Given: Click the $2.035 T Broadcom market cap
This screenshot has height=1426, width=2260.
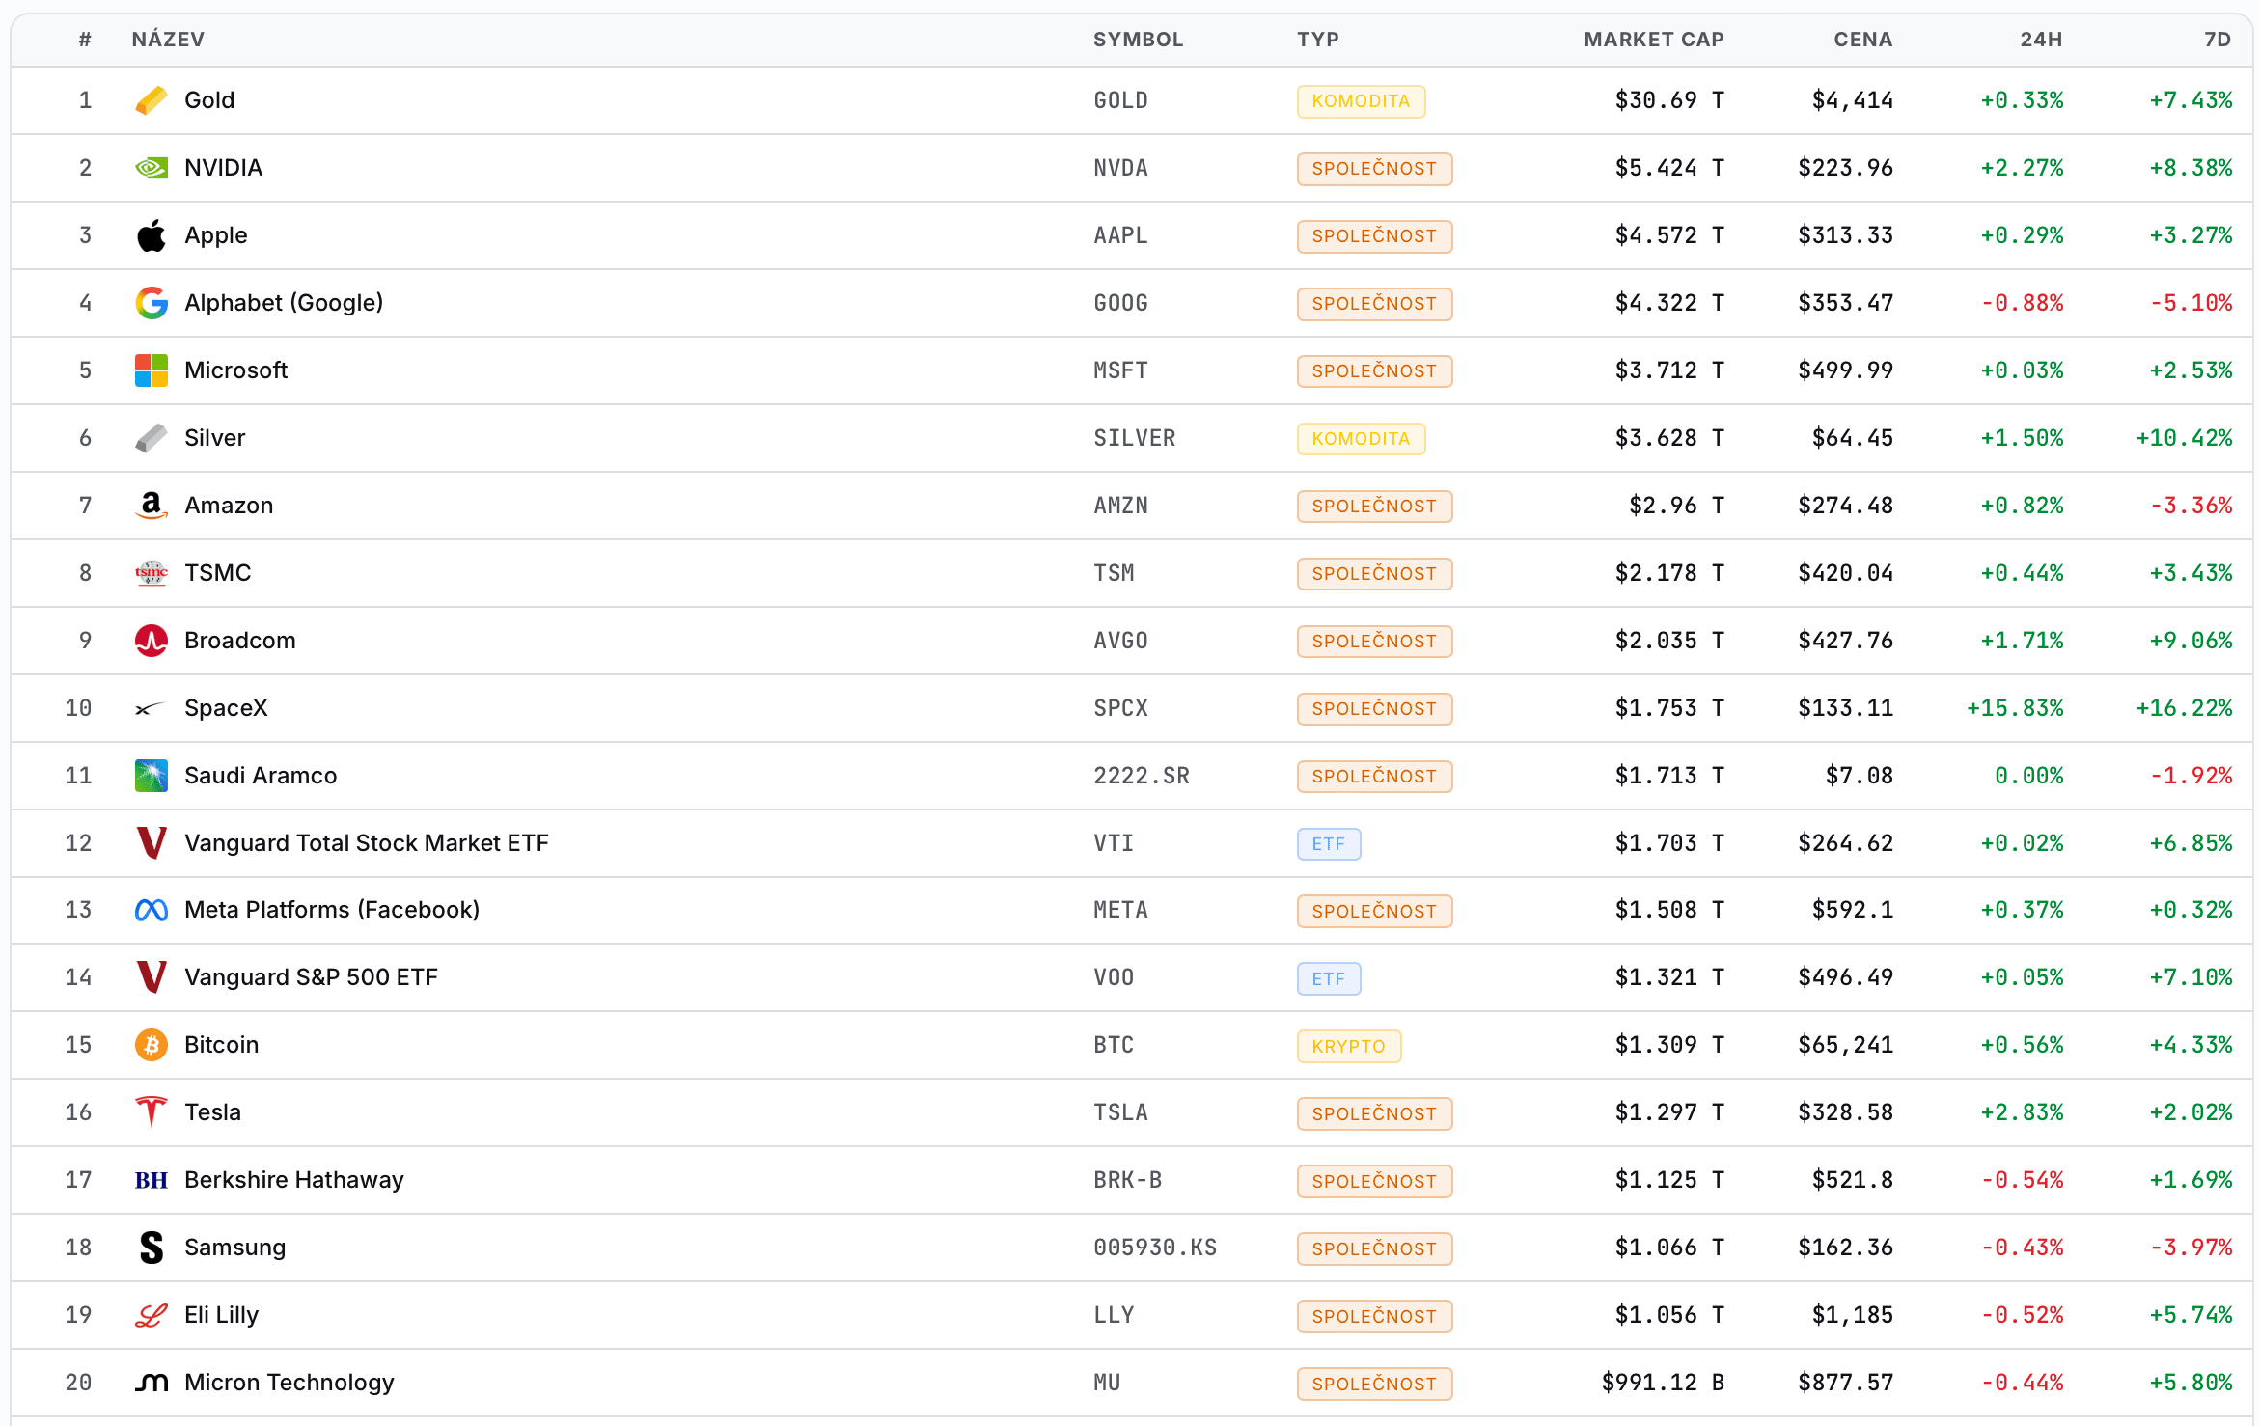Looking at the screenshot, I should click(1669, 641).
